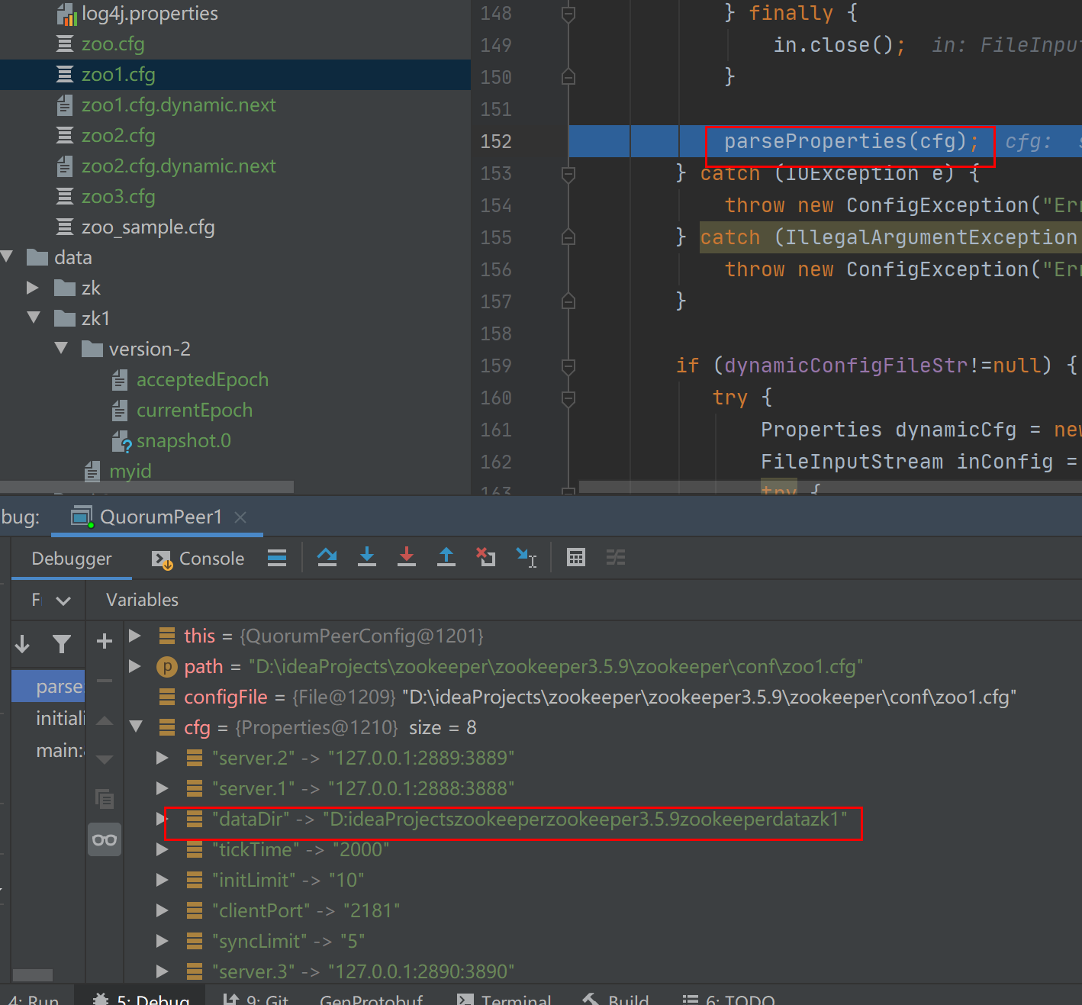This screenshot has width=1082, height=1005.
Task: Toggle the glasses watch-view icon
Action: (x=105, y=839)
